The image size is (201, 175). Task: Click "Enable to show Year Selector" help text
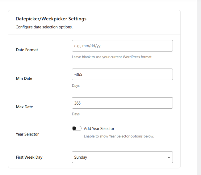(119, 136)
